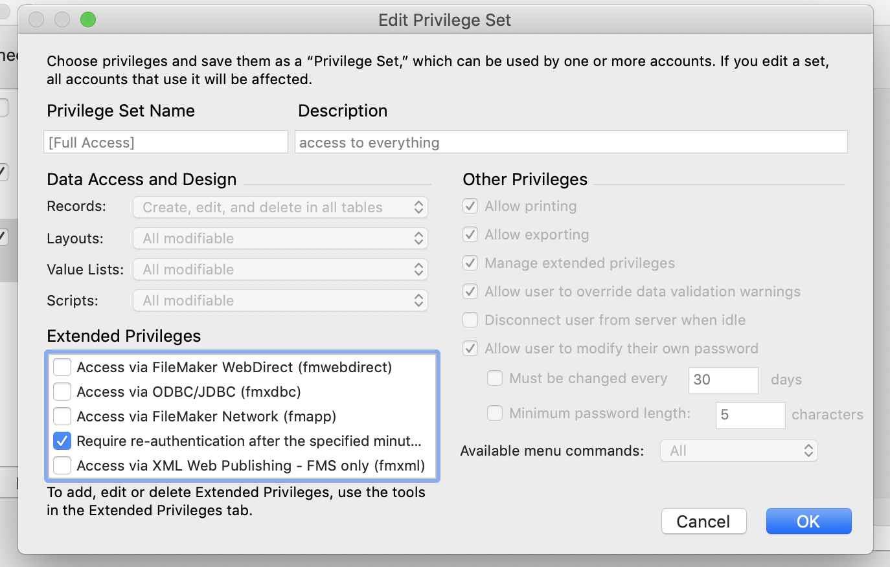This screenshot has width=890, height=567.
Task: Enable Access via ODBC/JDBC (fmxdbc) checkbox
Action: click(62, 392)
